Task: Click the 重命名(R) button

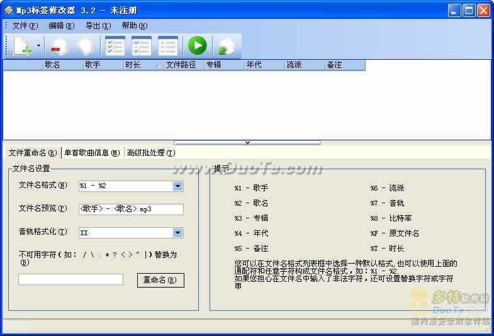Action: pos(160,280)
